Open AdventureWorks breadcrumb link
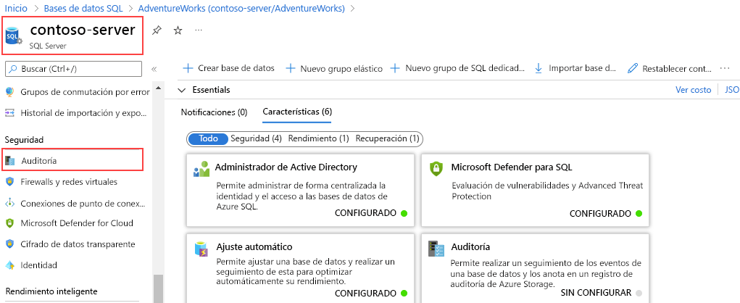The height and width of the screenshot is (303, 740). 241,9
